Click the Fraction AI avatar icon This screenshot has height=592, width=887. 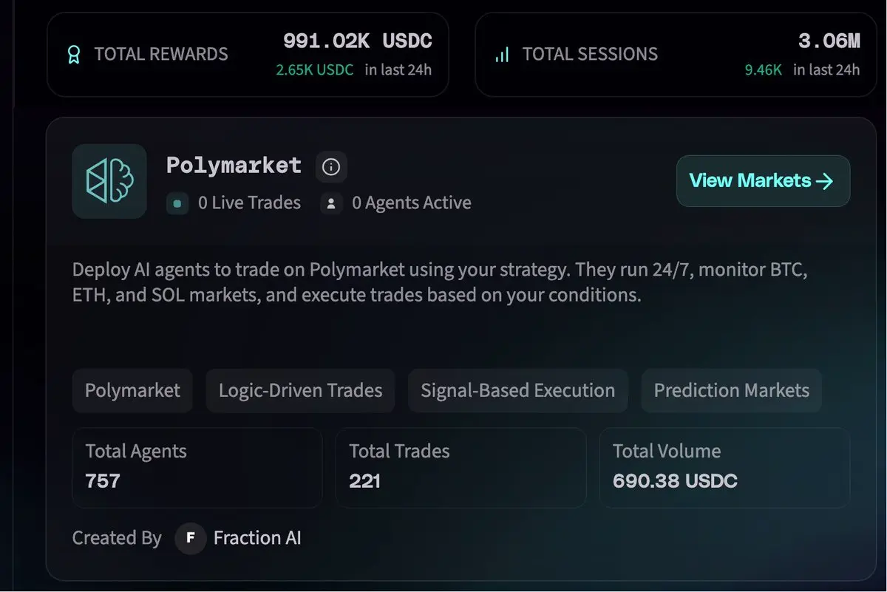191,538
